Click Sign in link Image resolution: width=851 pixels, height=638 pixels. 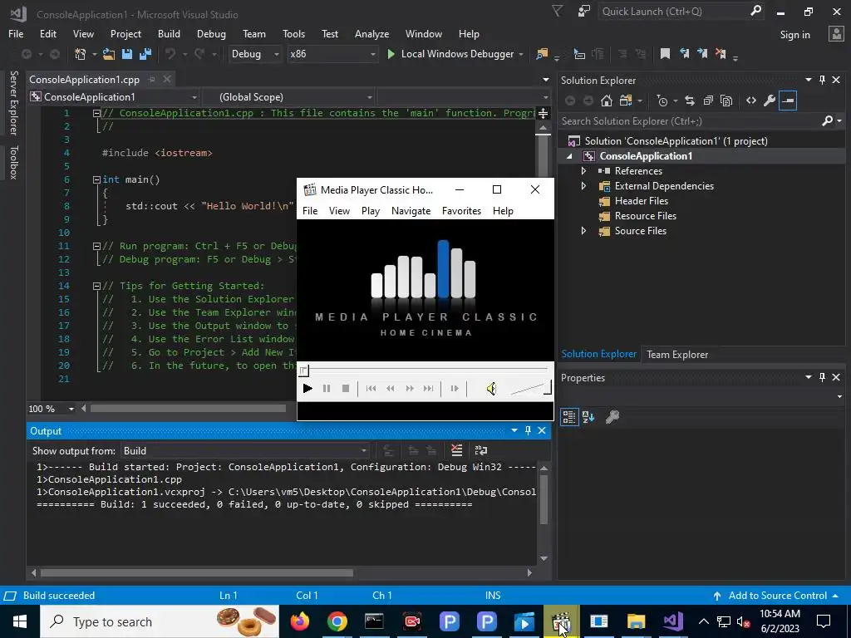794,35
